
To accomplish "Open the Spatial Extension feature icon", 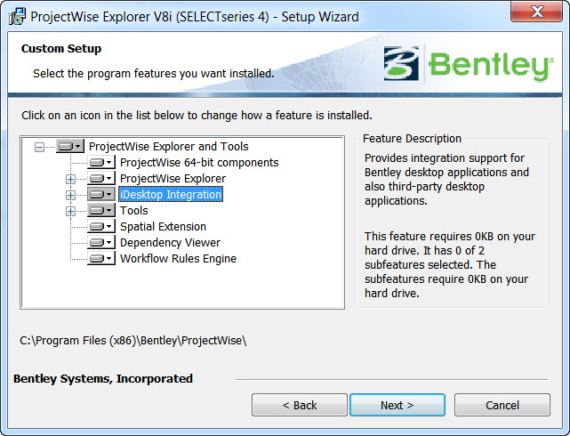I will (x=101, y=227).
